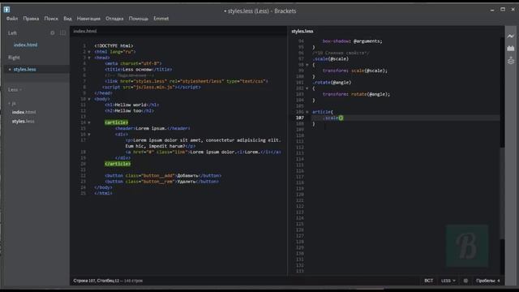Click the Hellow too h2 line
The image size is (519, 292).
tap(130, 111)
